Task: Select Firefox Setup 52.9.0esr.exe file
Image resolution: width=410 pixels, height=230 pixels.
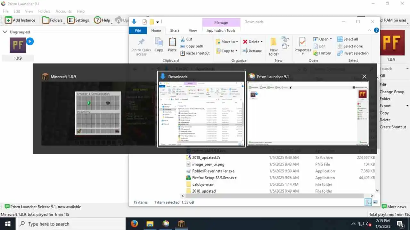Action: [x=214, y=178]
